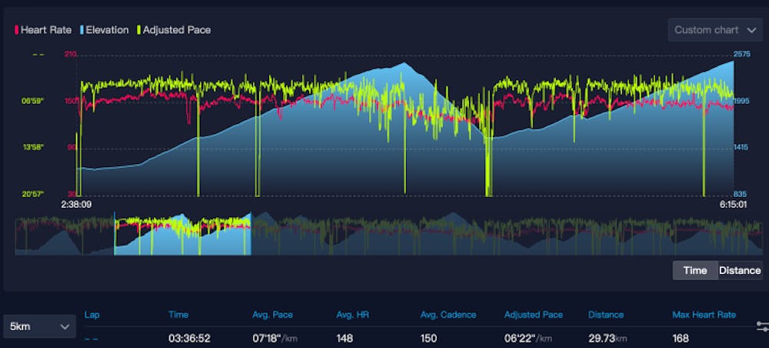Open the column settings sliders icon

[x=761, y=326]
